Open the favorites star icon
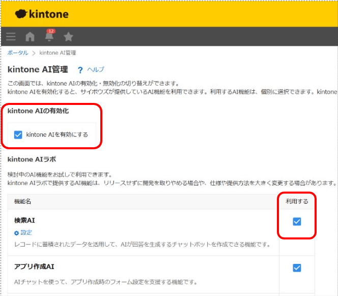This screenshot has height=296, width=338. point(69,37)
